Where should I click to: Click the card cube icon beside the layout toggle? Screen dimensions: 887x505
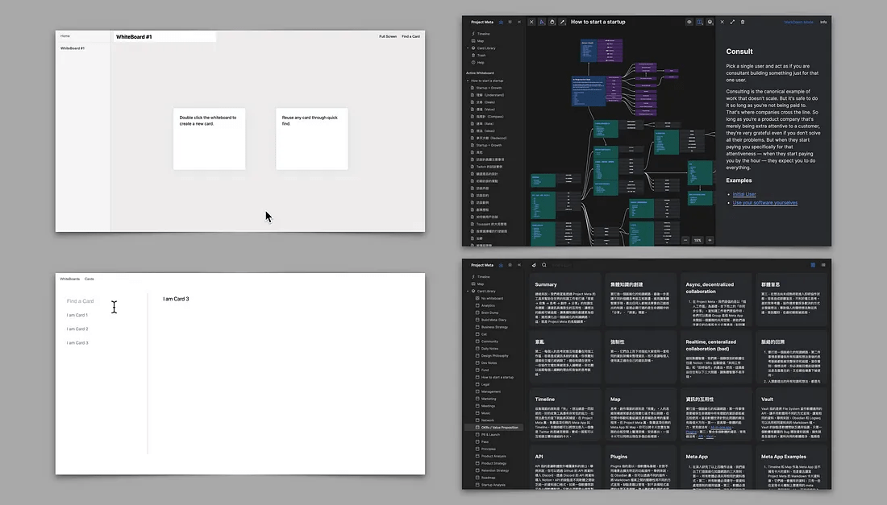710,22
